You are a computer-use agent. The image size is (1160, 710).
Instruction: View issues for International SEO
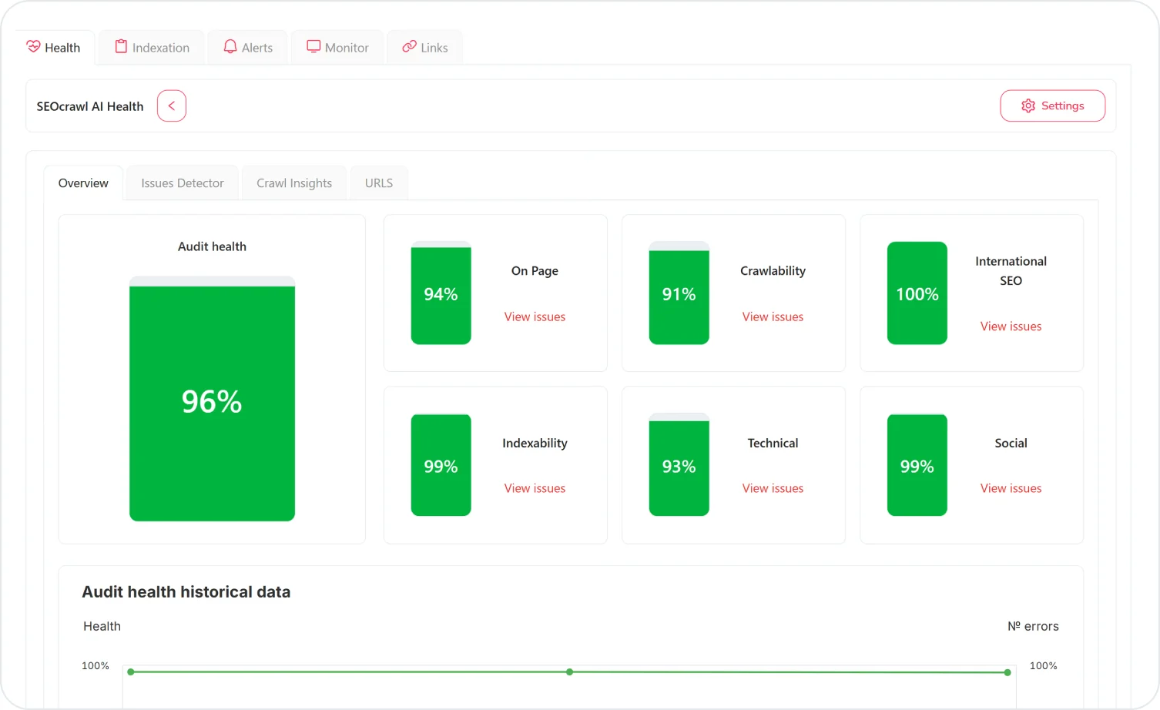point(1011,327)
